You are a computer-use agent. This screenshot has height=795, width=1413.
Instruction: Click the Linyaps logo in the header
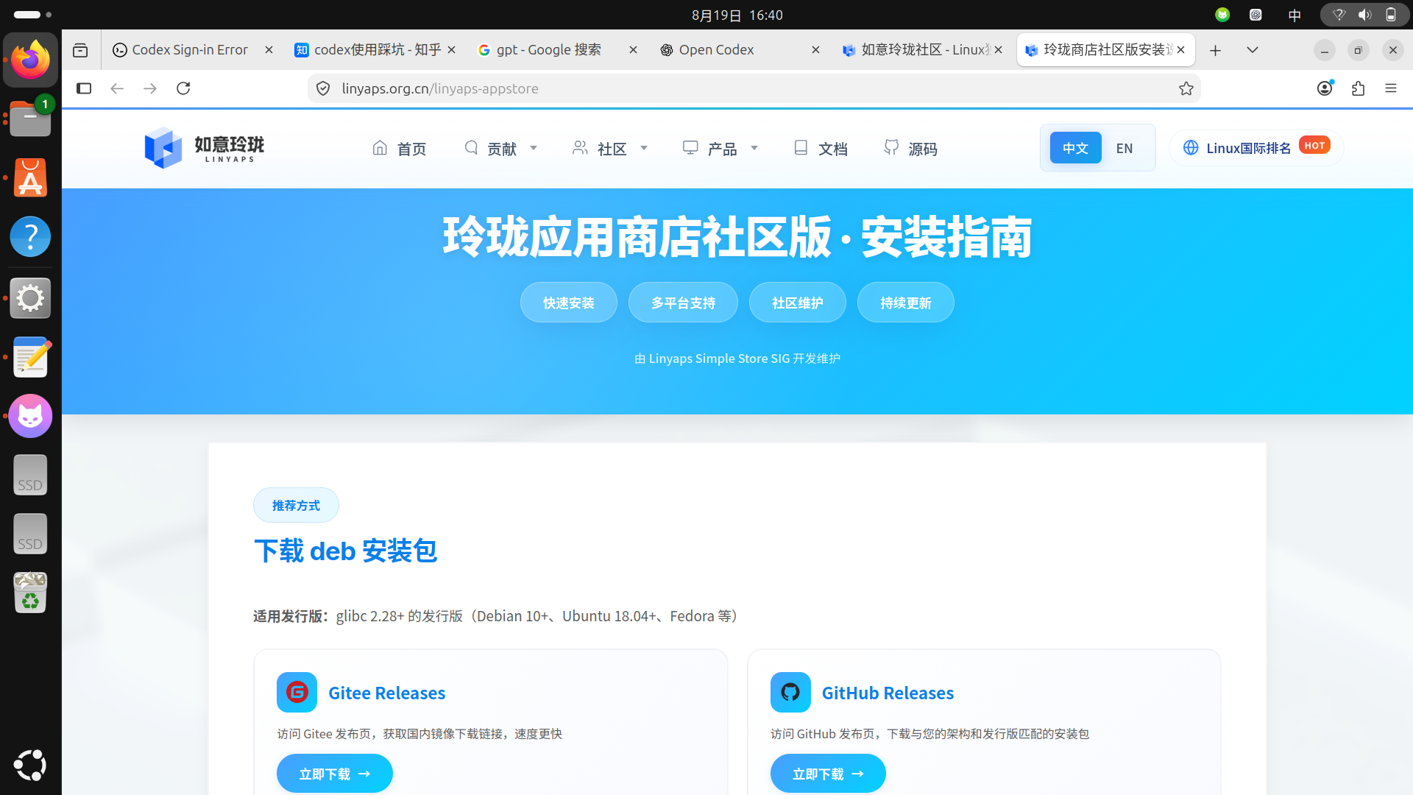[x=204, y=148]
